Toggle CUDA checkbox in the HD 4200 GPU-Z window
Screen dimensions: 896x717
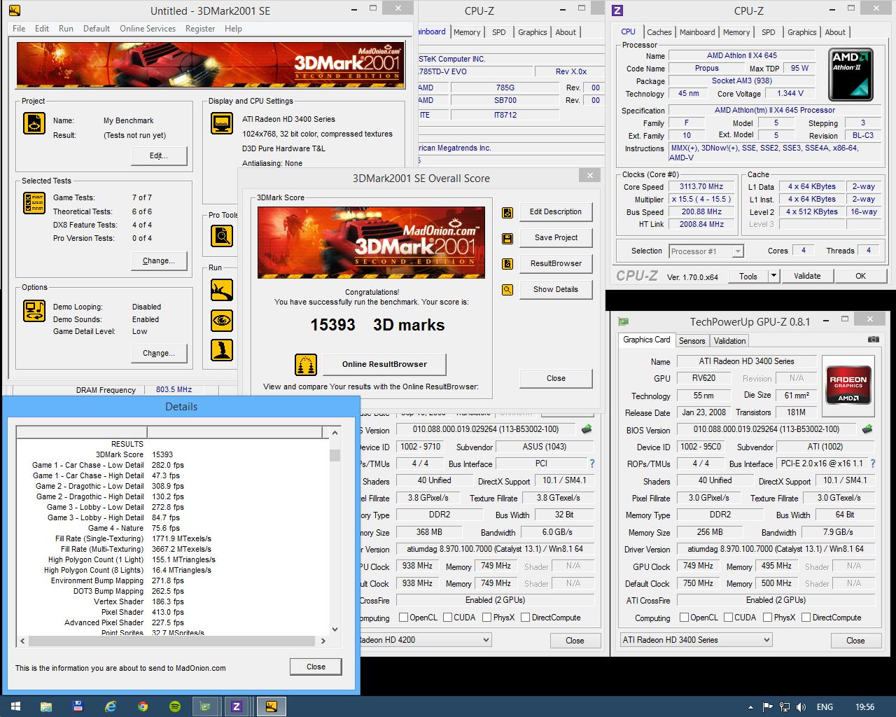click(x=448, y=618)
